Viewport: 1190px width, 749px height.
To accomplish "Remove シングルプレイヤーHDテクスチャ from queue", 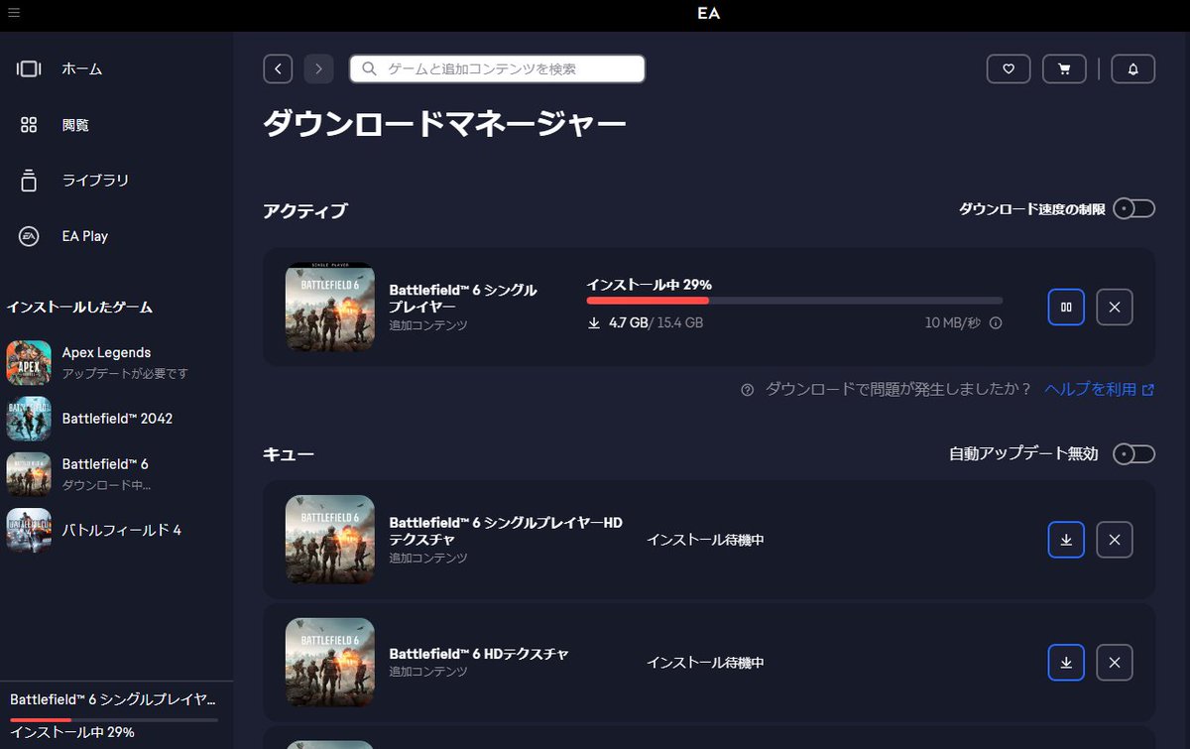I will pyautogui.click(x=1115, y=540).
